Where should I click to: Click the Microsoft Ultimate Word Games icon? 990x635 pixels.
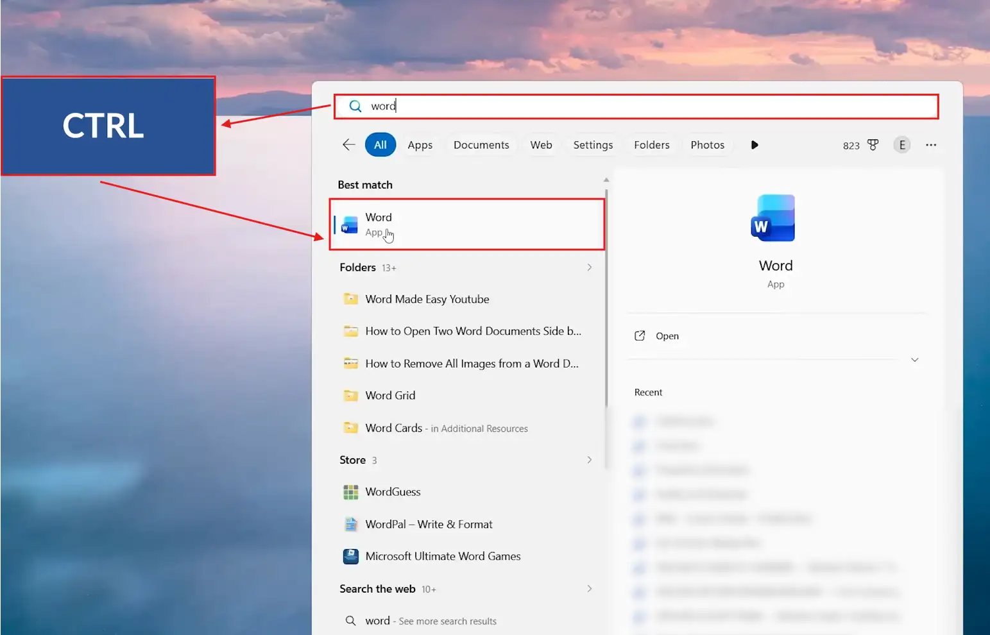tap(350, 556)
